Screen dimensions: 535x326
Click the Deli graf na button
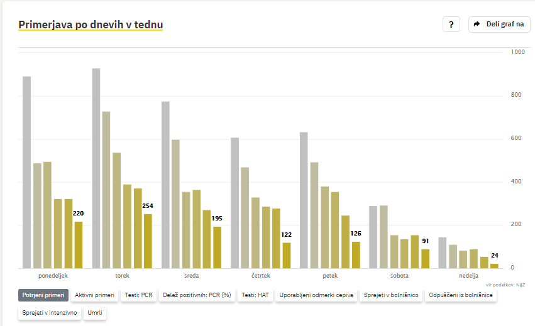point(499,24)
